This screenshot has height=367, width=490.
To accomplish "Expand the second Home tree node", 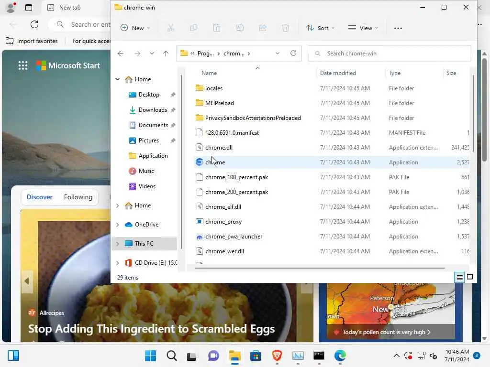I will coord(118,205).
